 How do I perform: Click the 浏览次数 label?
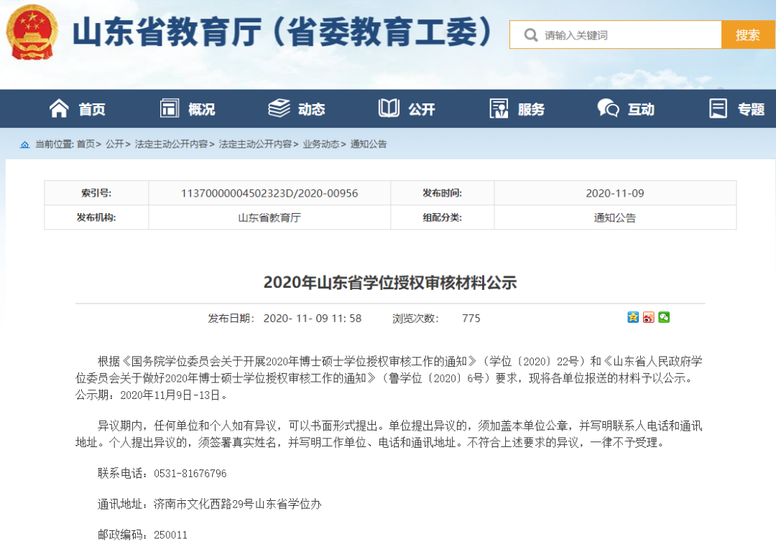tap(415, 319)
